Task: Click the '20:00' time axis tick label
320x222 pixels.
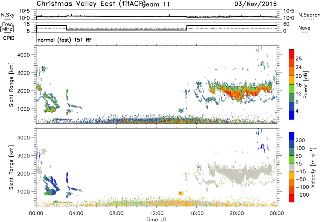Action: coord(237,214)
